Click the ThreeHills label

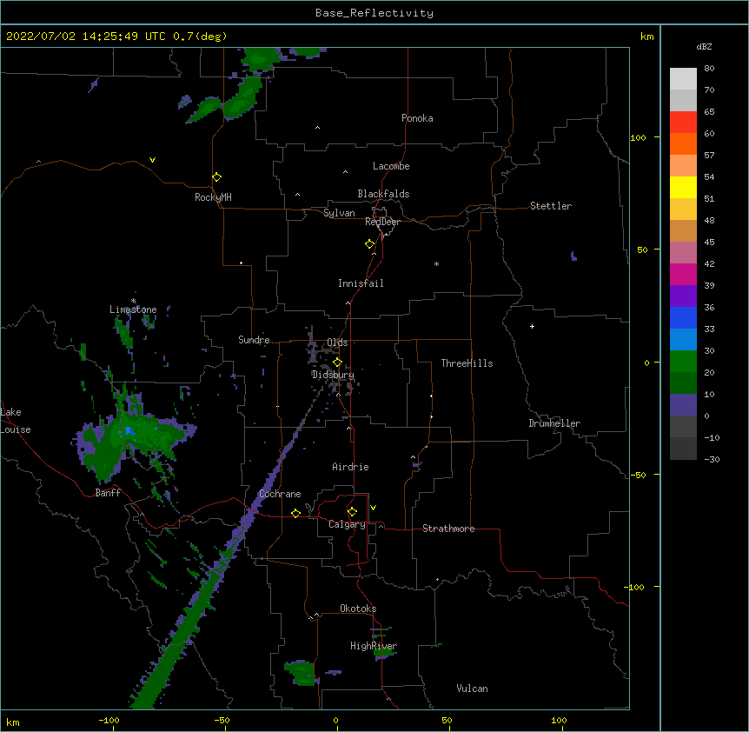(x=467, y=363)
